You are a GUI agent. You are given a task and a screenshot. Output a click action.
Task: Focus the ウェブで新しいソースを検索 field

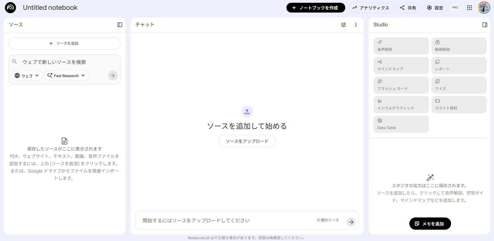64,62
